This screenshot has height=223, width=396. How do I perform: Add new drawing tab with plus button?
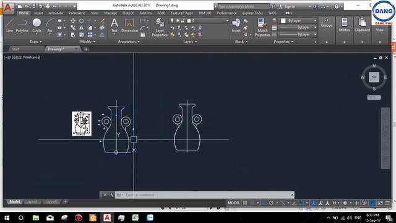(86, 49)
